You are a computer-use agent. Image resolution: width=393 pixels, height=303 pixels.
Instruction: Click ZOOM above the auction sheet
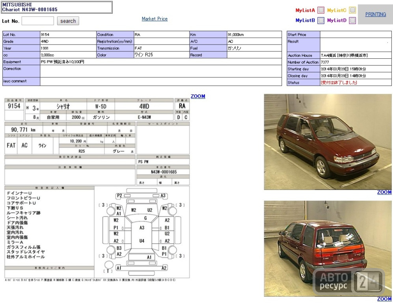point(198,96)
